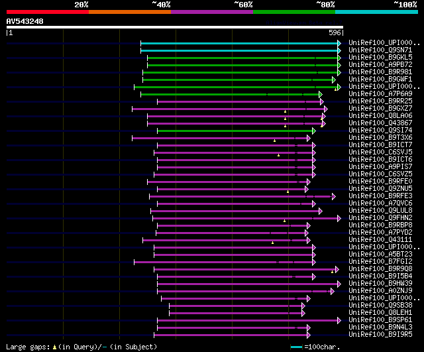Click purple arrowhead ending the Q9LUL8 alignment
Viewport: 424px width, 352px height.
(x=321, y=211)
